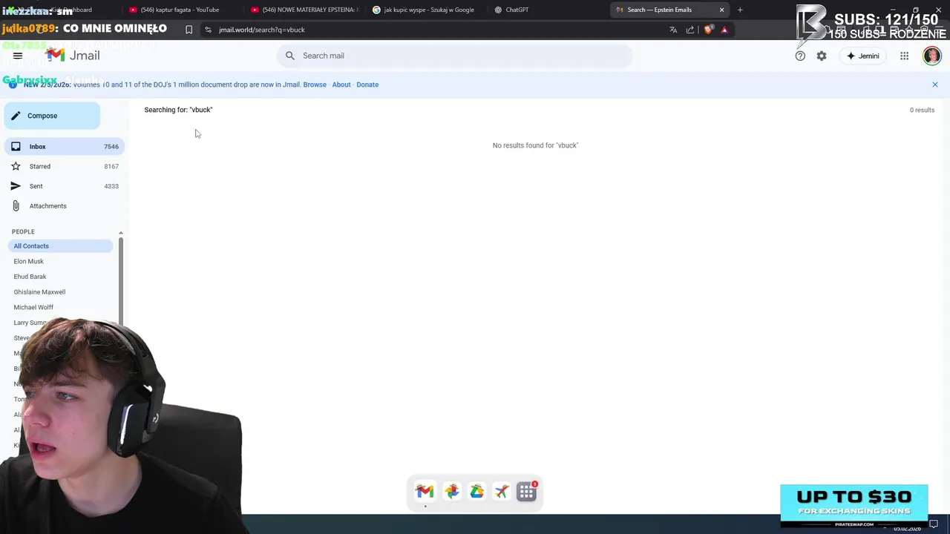This screenshot has width=950, height=534.
Task: Click the translate page icon in address bar
Action: [673, 30]
